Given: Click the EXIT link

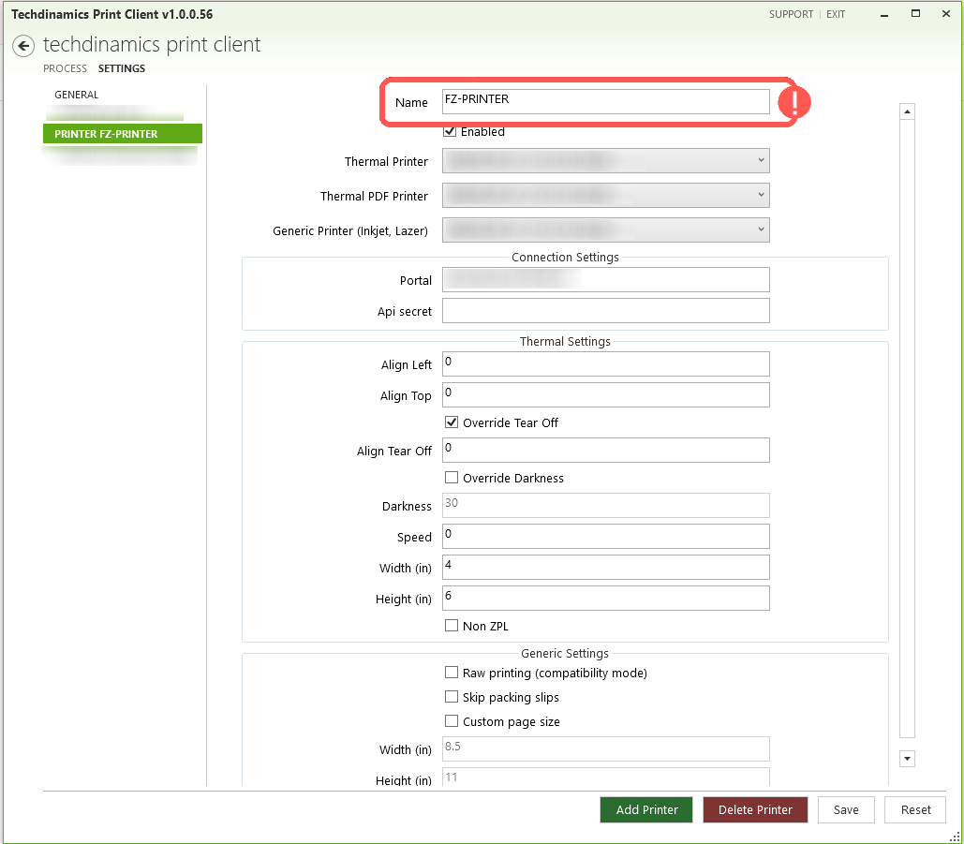Looking at the screenshot, I should 836,14.
